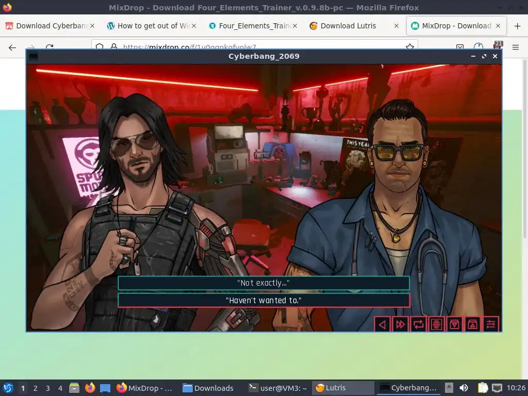The height and width of the screenshot is (396, 528).
Task: Open the site lock security icon
Action: 114,47
